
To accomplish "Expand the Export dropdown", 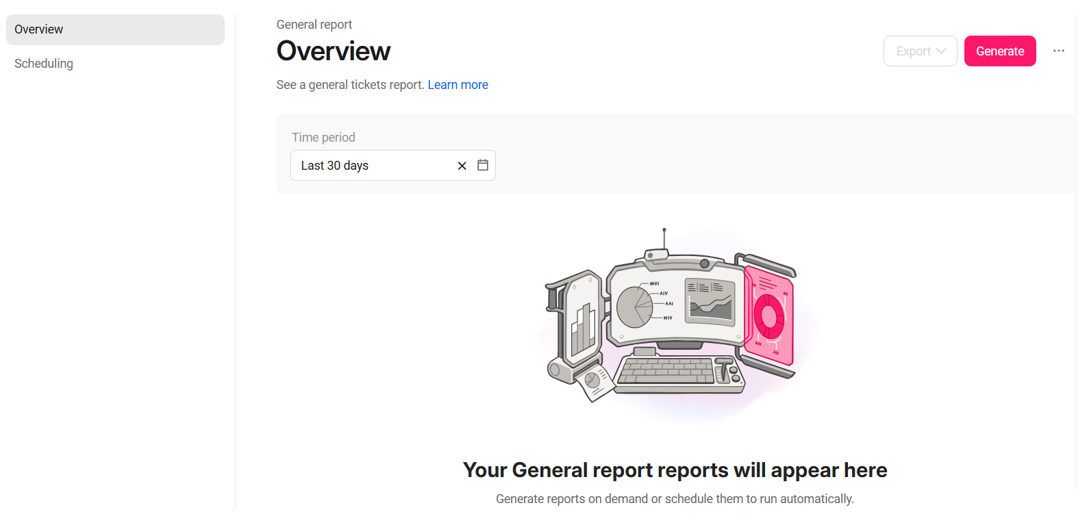I will 920,51.
